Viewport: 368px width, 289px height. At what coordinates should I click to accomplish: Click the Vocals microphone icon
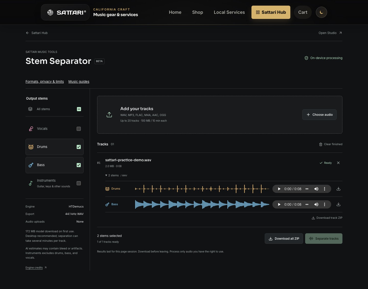pos(31,129)
